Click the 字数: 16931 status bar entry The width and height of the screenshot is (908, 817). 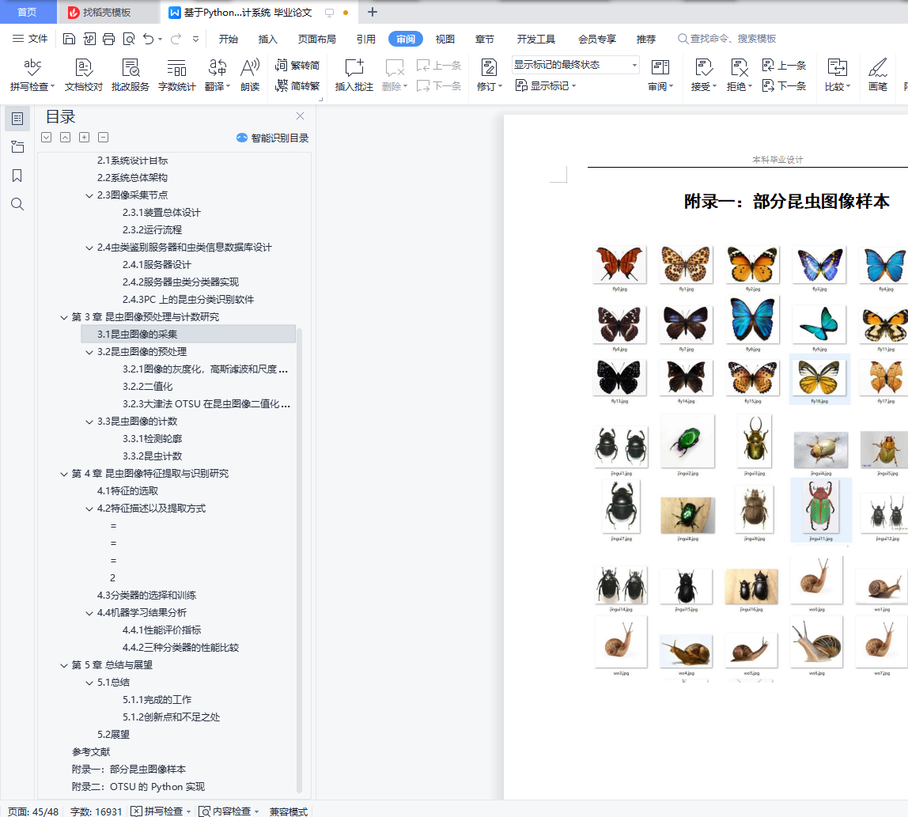coord(96,811)
